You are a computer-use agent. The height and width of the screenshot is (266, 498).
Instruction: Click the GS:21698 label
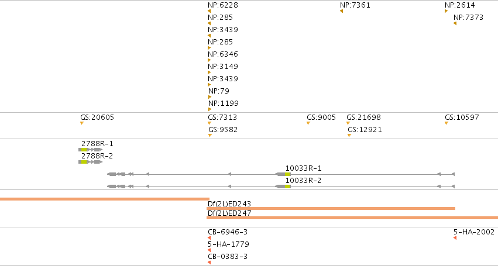click(x=363, y=118)
